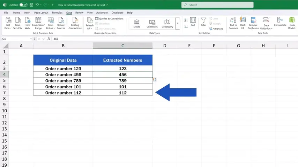This screenshot has width=298, height=167.
Task: Open Existing Connections
Action: [75, 23]
